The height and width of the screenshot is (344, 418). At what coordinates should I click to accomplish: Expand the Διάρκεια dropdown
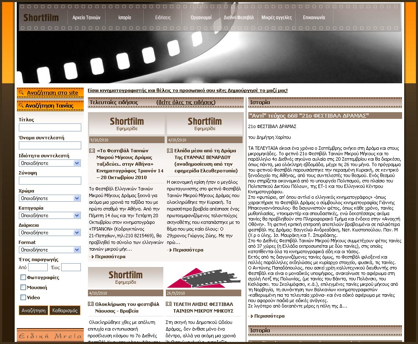click(x=50, y=233)
